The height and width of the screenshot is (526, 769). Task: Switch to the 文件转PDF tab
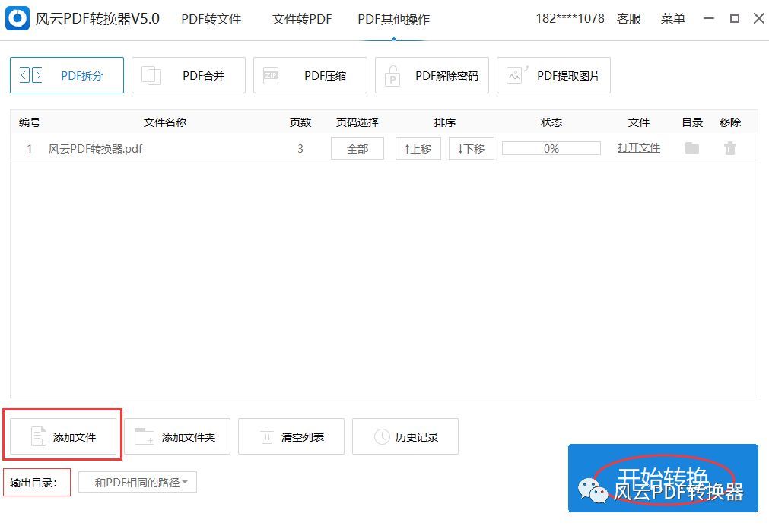pyautogui.click(x=301, y=19)
